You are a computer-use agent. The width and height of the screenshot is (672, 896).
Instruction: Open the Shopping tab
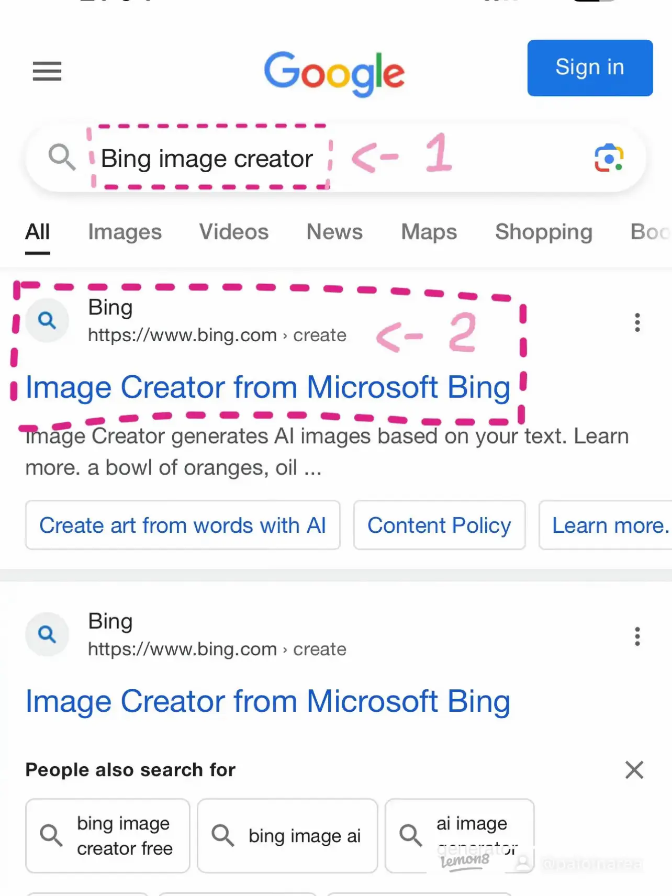coord(543,232)
